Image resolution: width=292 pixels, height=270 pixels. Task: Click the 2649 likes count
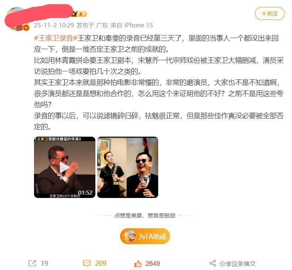coord(153,263)
